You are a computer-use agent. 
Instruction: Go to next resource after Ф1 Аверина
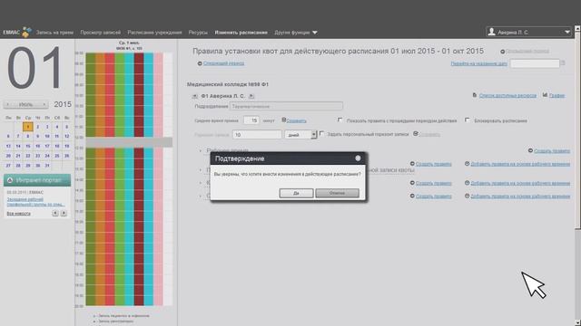pyautogui.click(x=251, y=96)
